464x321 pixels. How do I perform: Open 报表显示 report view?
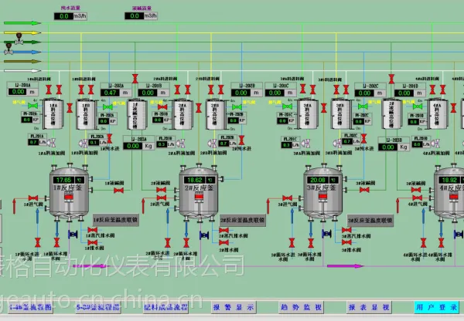[x=369, y=307]
